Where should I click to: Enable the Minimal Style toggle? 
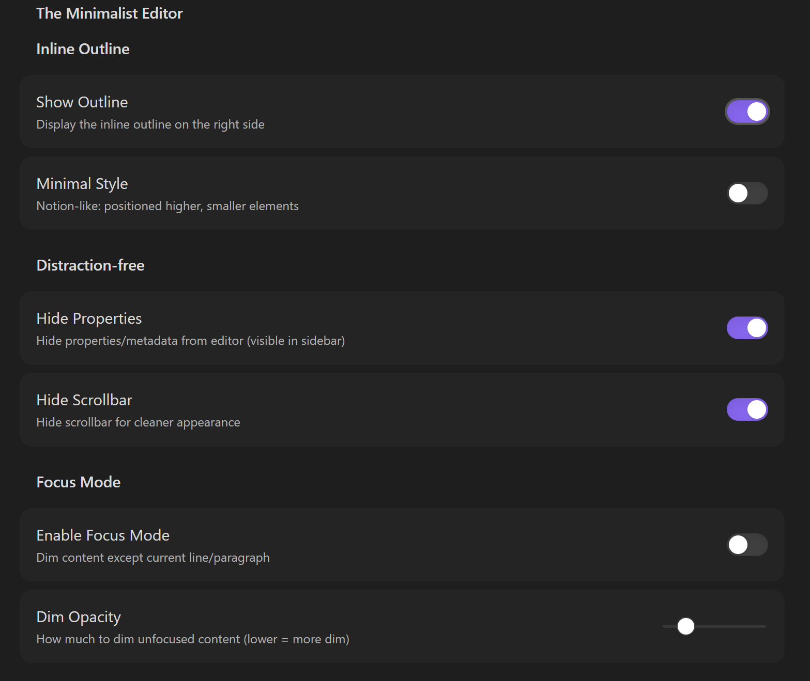747,193
